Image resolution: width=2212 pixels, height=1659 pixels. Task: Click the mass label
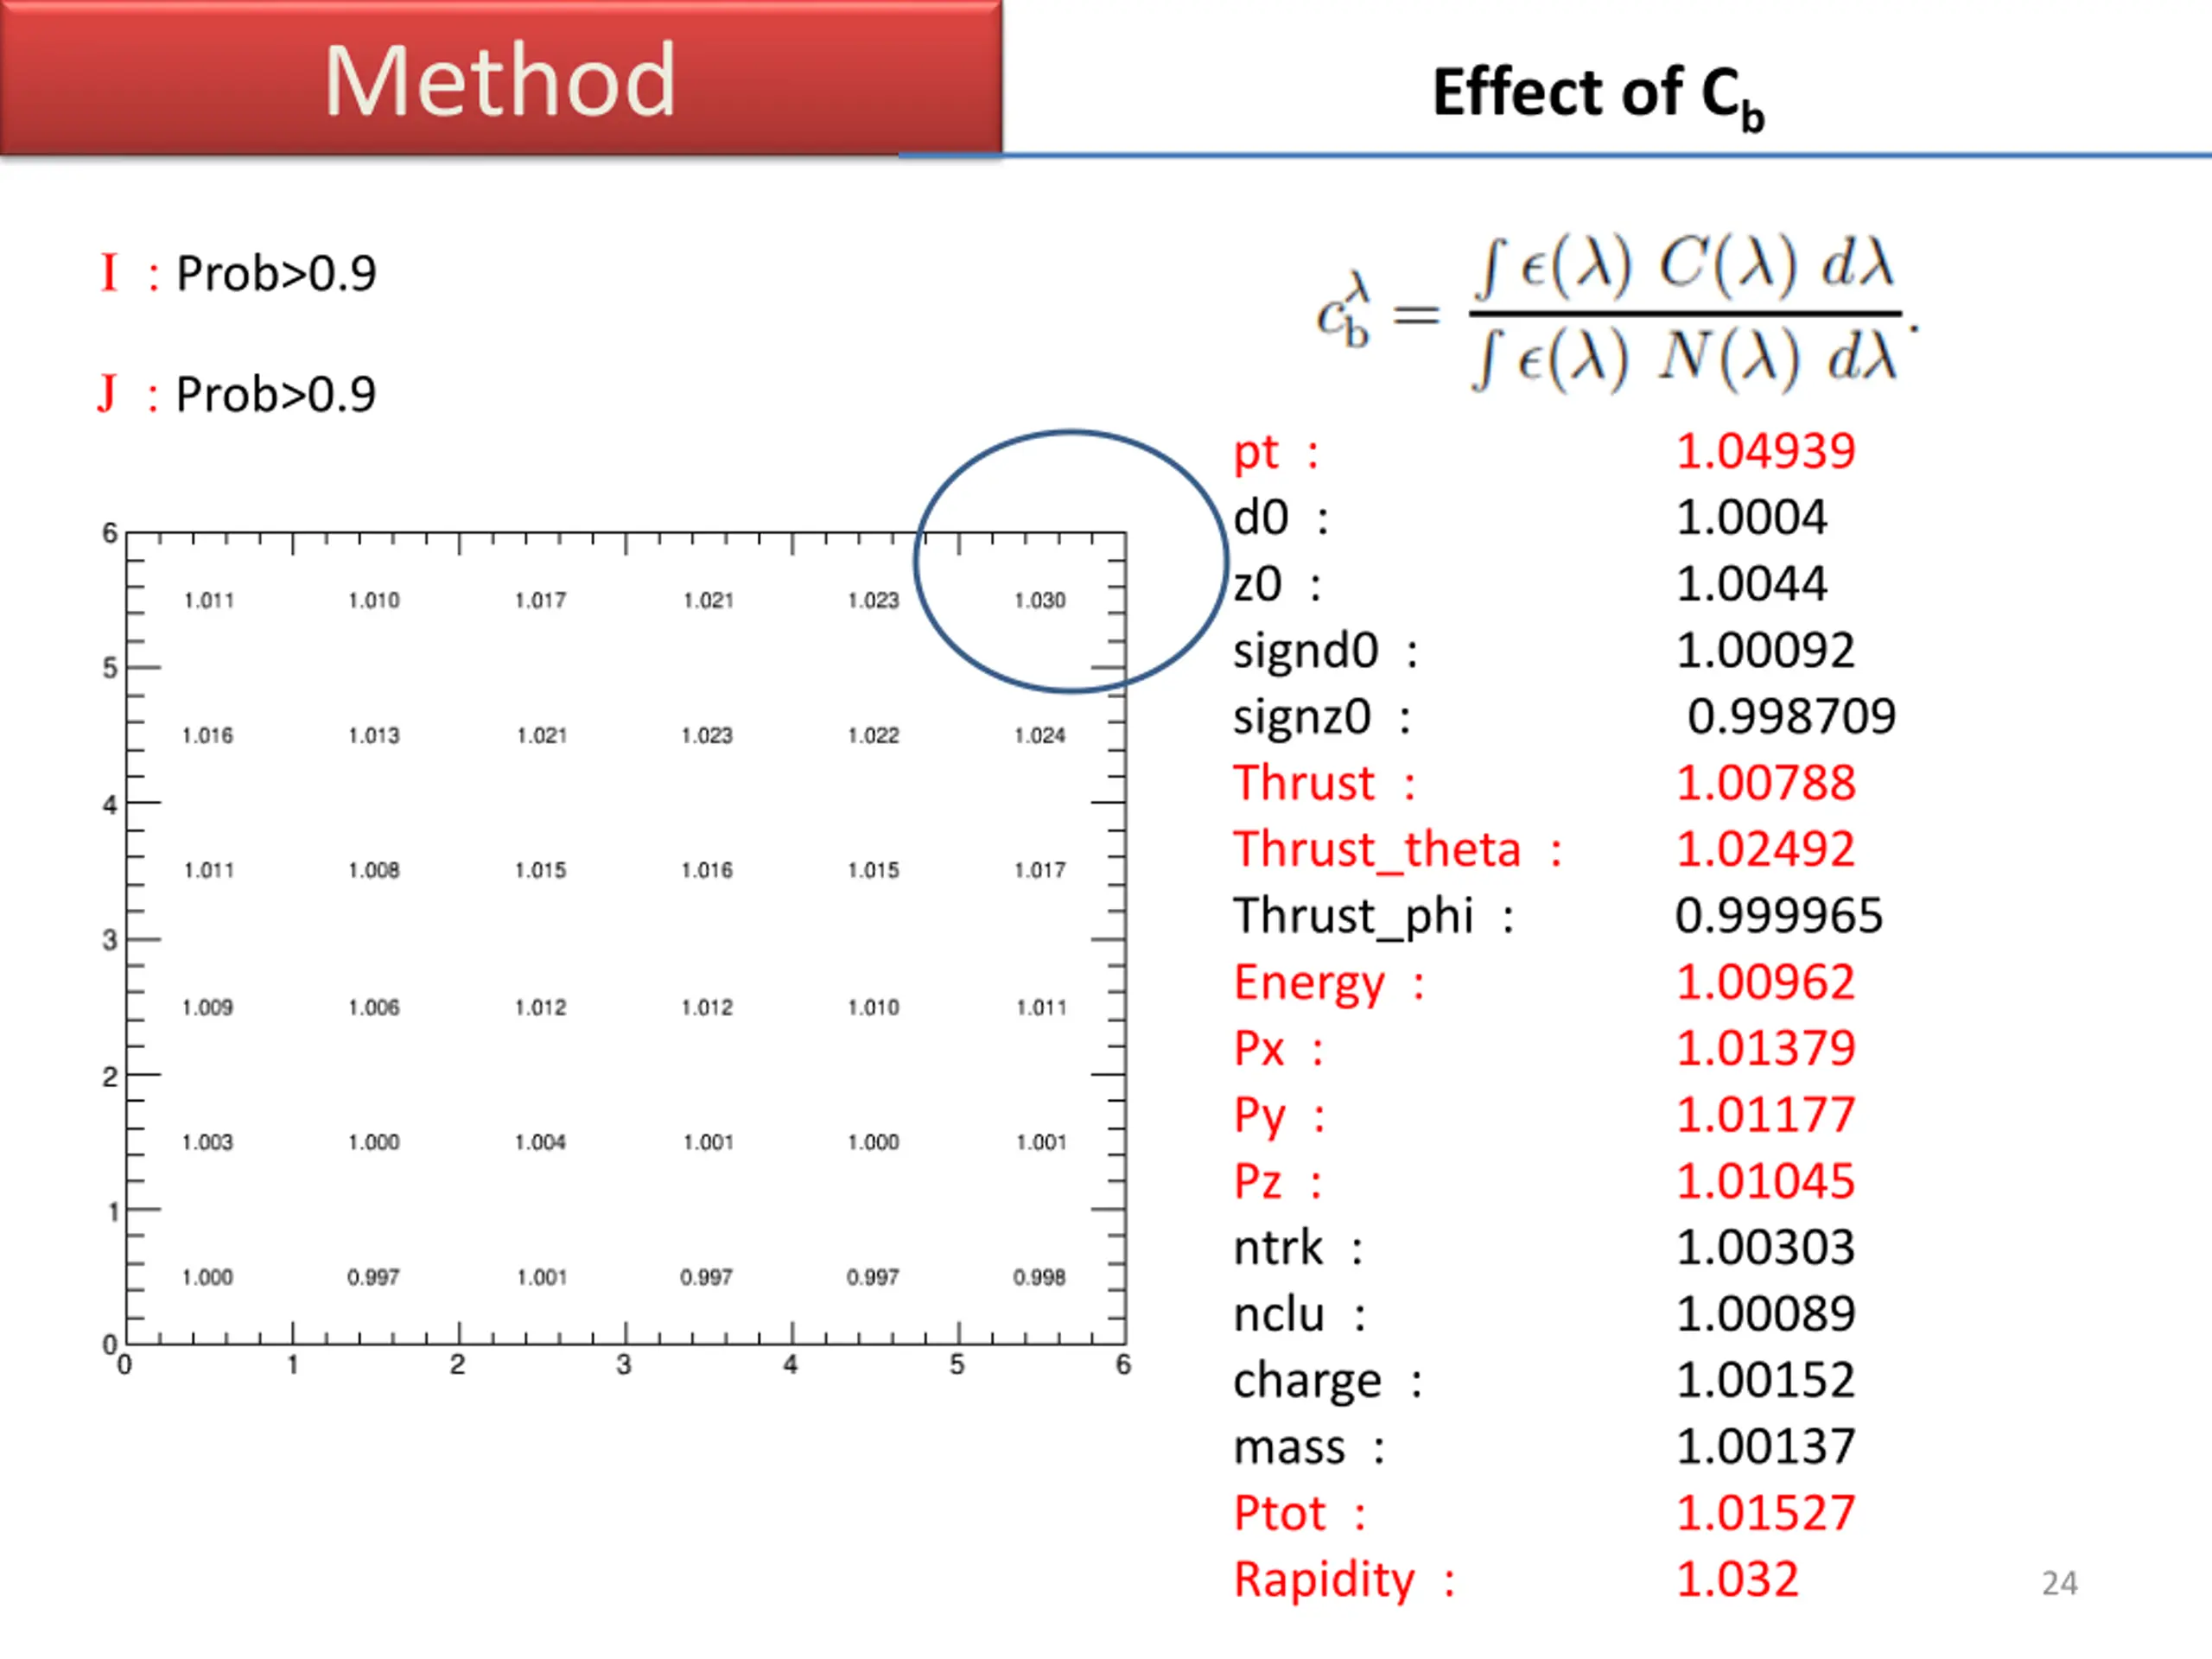(x=1289, y=1447)
